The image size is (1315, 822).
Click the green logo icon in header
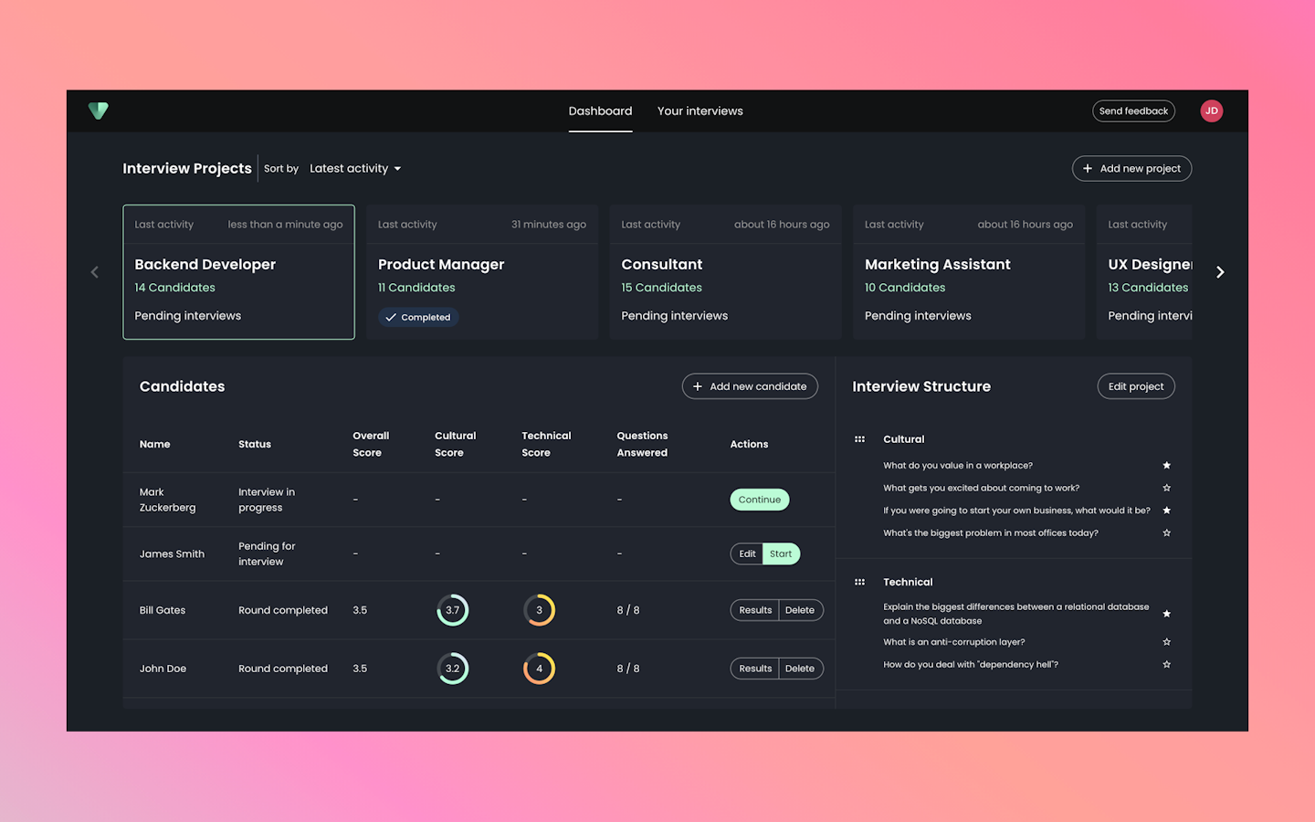coord(99,111)
